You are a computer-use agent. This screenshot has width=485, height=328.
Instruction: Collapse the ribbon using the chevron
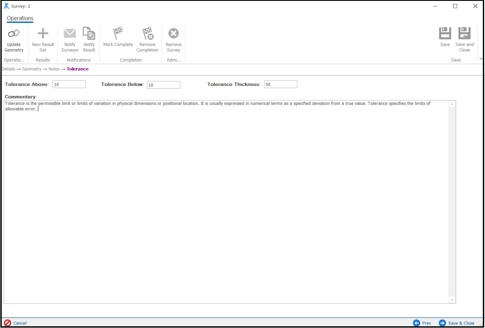tap(481, 59)
